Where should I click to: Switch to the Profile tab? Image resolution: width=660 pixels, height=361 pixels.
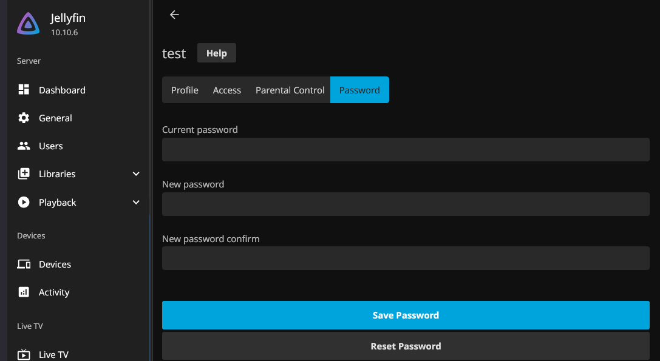pos(185,90)
